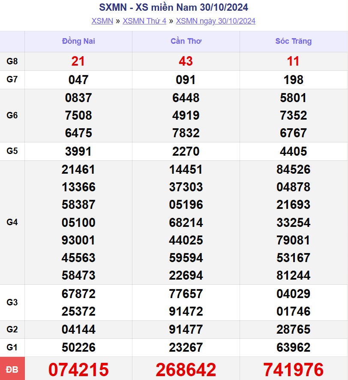Open the XSMN Thứ 4 link
This screenshot has height=380, width=348.
click(144, 21)
